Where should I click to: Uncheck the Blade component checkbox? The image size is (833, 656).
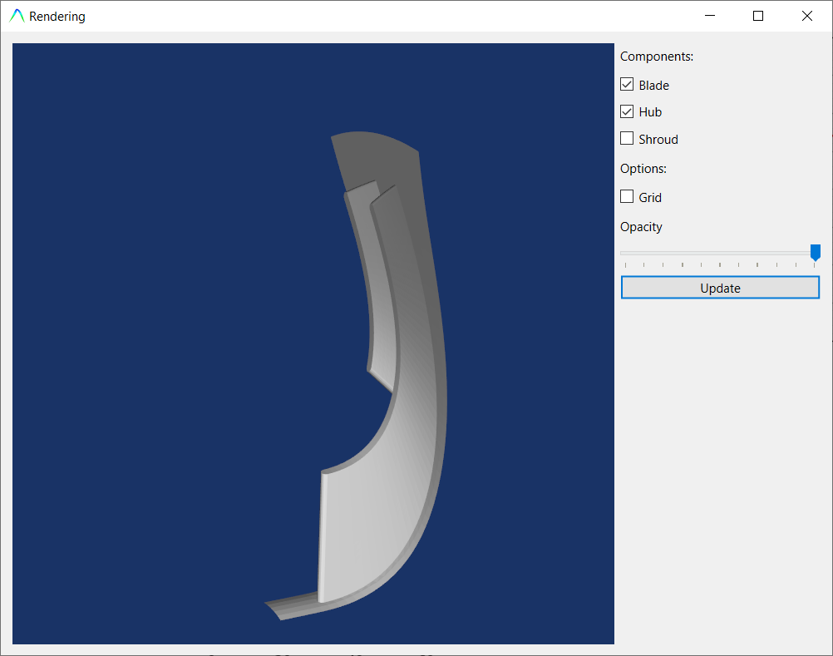coord(627,85)
